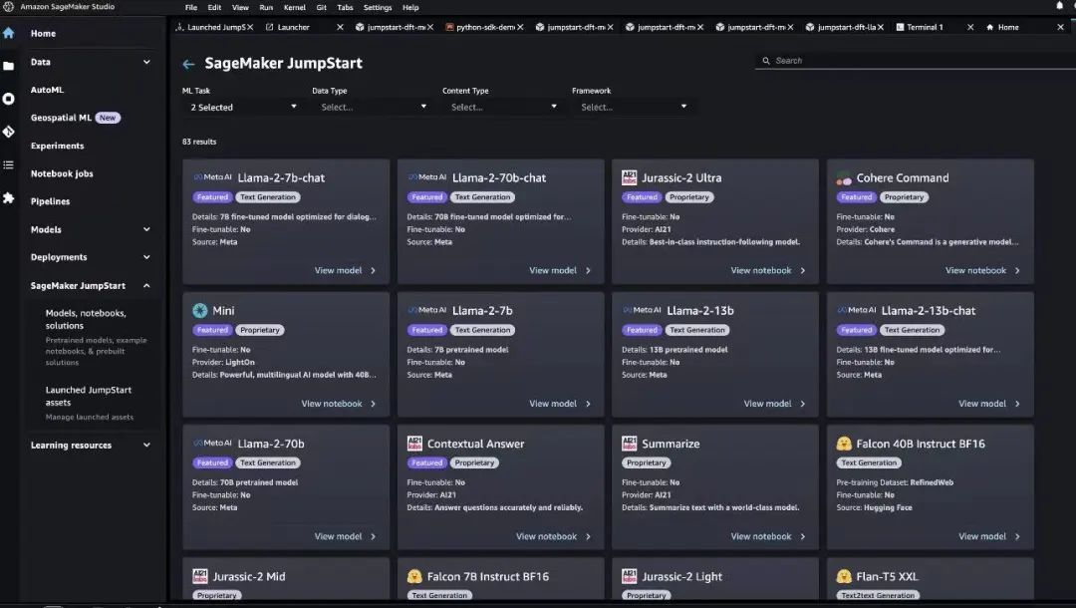This screenshot has width=1076, height=608.
Task: Close the Terminal 1 tab
Action: (x=970, y=27)
